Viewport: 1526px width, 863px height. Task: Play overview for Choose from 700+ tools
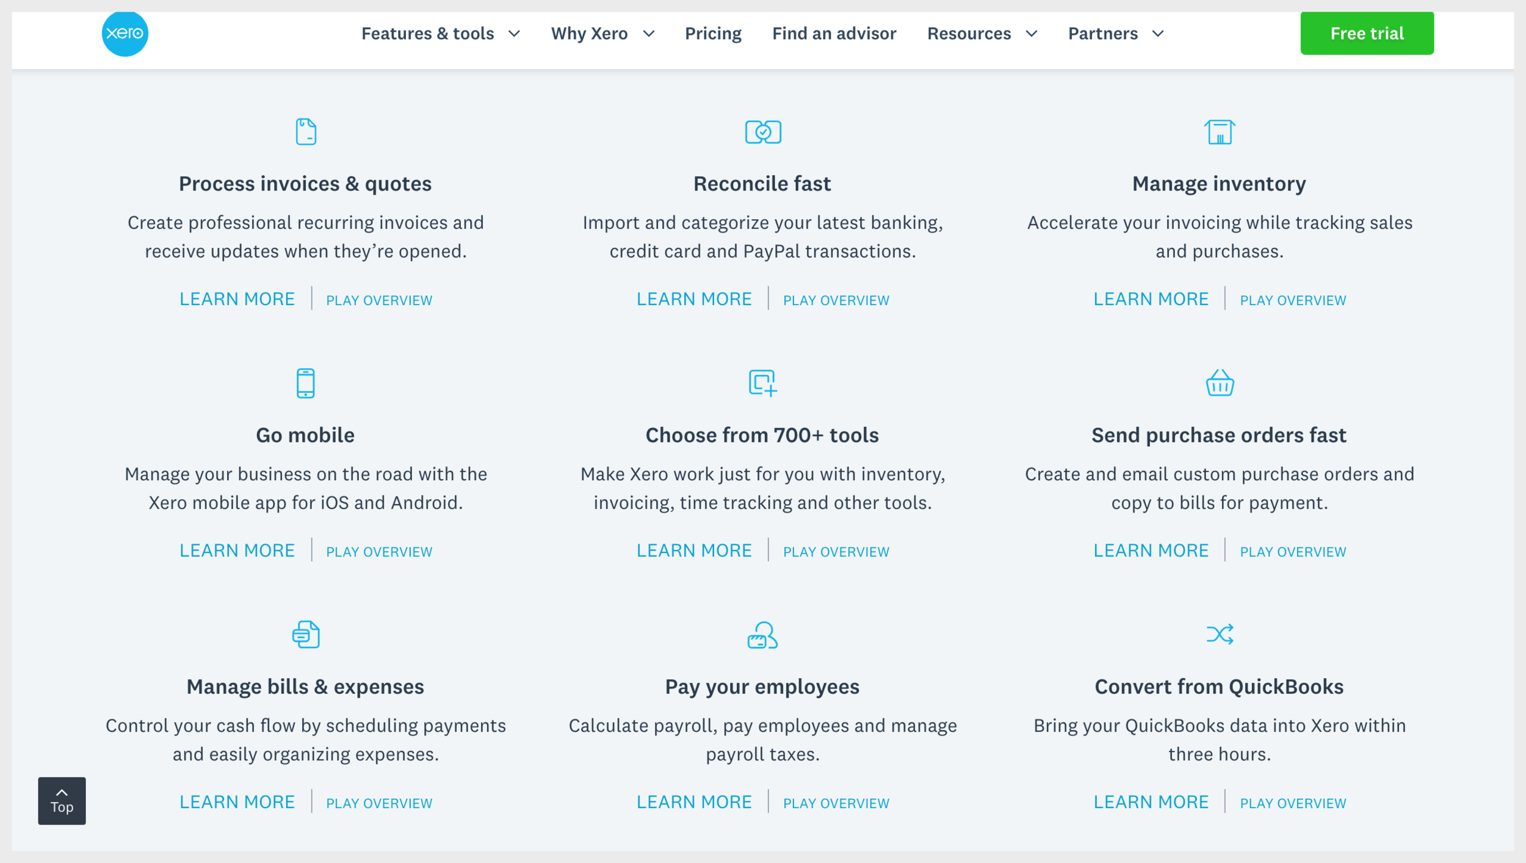[836, 552]
